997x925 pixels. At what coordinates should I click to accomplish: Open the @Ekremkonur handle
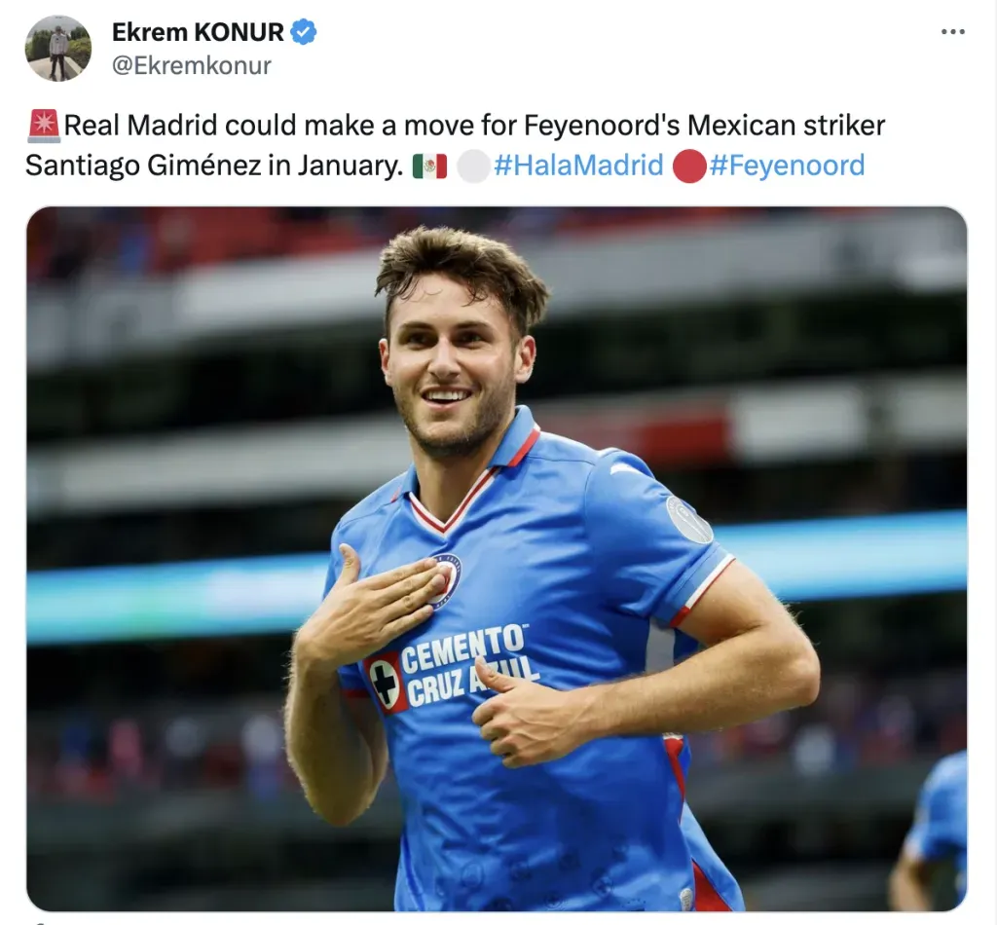pyautogui.click(x=192, y=65)
